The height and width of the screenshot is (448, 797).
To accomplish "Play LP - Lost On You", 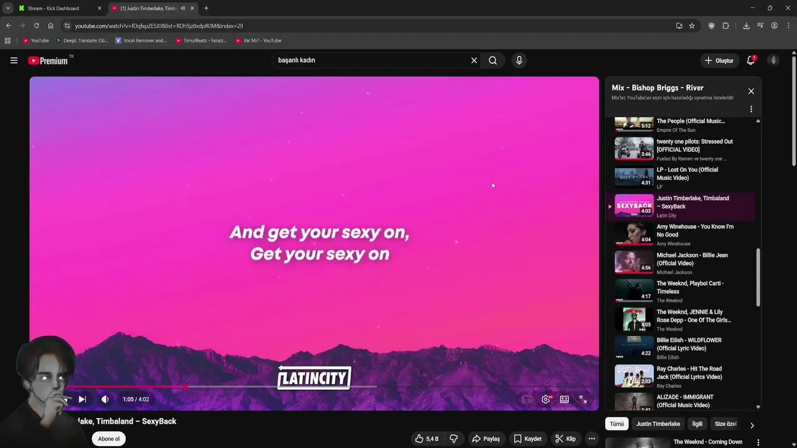I will tap(681, 178).
